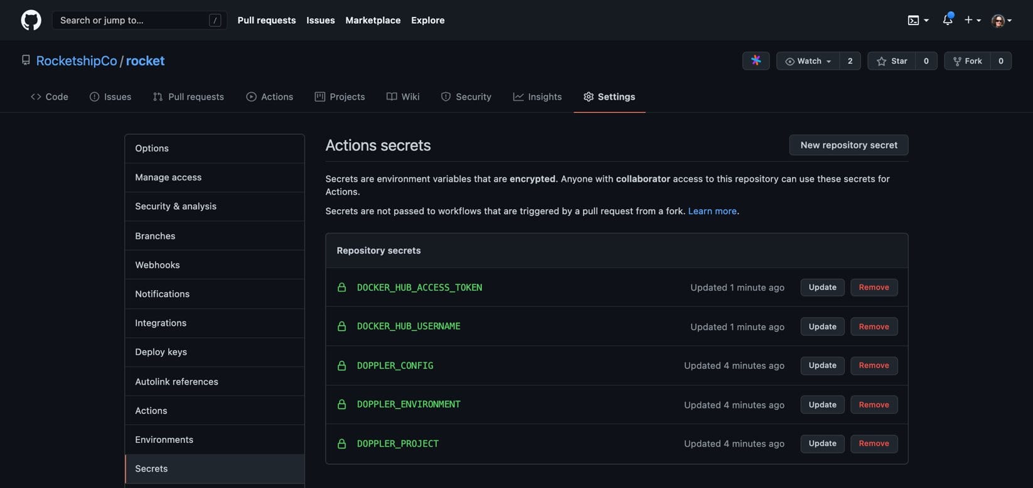
Task: Open the Code tab
Action: pyautogui.click(x=50, y=96)
